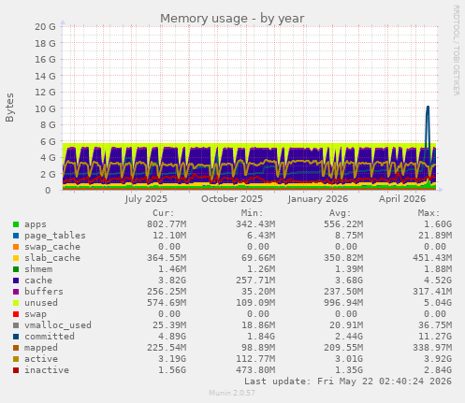
Task: Click the 'April 2026' x-axis label
Action: tap(402, 199)
